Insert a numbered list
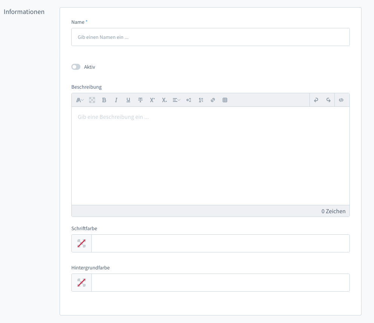Screen dimensions: 374x323 click(x=201, y=100)
